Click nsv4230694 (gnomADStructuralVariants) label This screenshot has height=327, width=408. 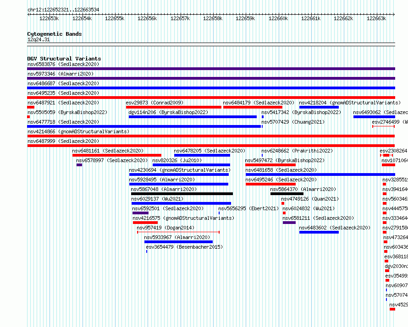(180, 170)
